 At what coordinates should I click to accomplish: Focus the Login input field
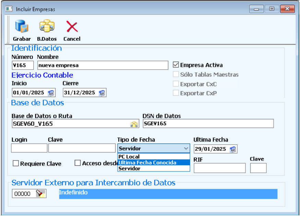[x=29, y=148]
